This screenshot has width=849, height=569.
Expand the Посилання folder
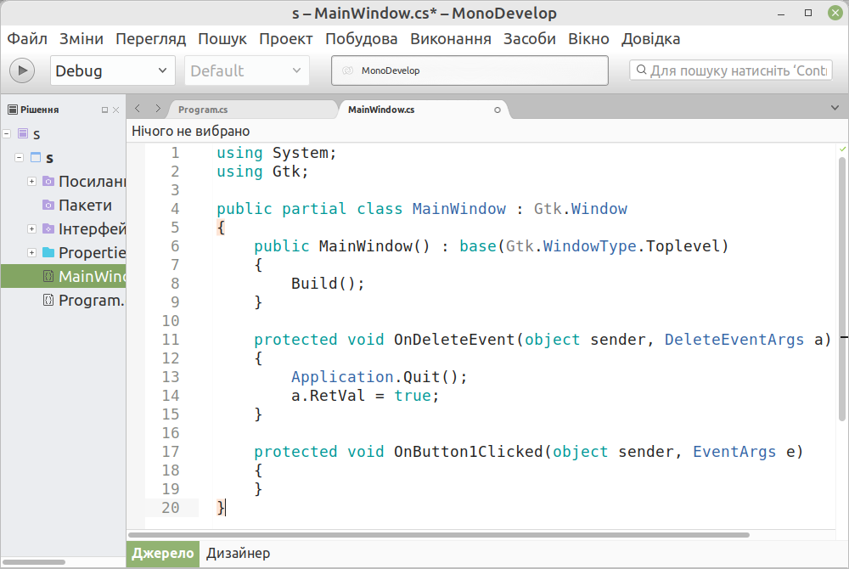pyautogui.click(x=31, y=181)
